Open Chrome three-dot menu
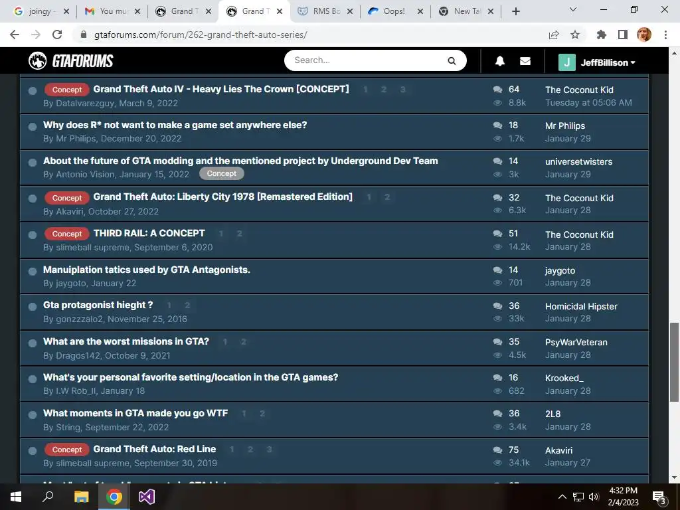This screenshot has width=680, height=510. [665, 35]
